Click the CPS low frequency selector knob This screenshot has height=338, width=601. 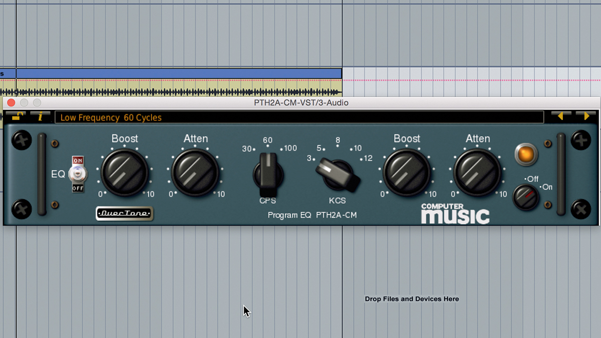click(x=268, y=174)
